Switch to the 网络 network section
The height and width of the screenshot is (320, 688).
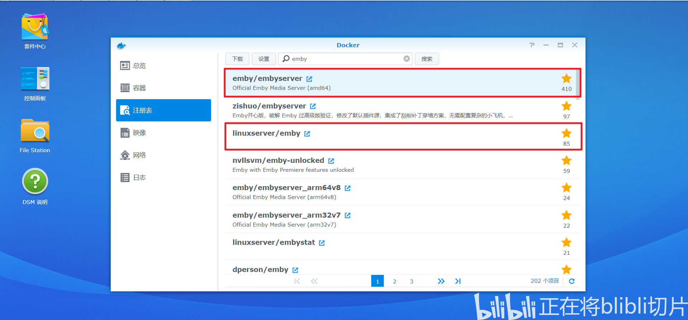pyautogui.click(x=163, y=155)
